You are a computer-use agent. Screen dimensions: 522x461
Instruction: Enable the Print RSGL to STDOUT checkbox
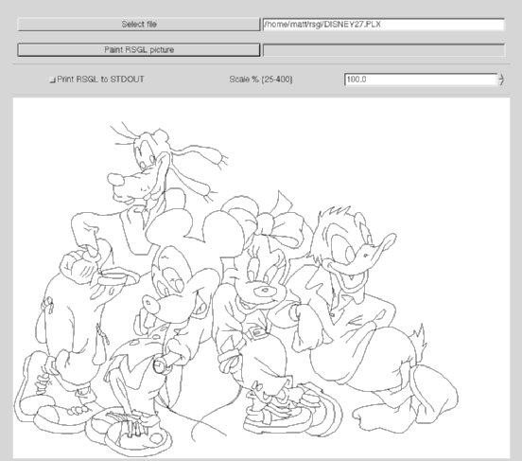(52, 80)
